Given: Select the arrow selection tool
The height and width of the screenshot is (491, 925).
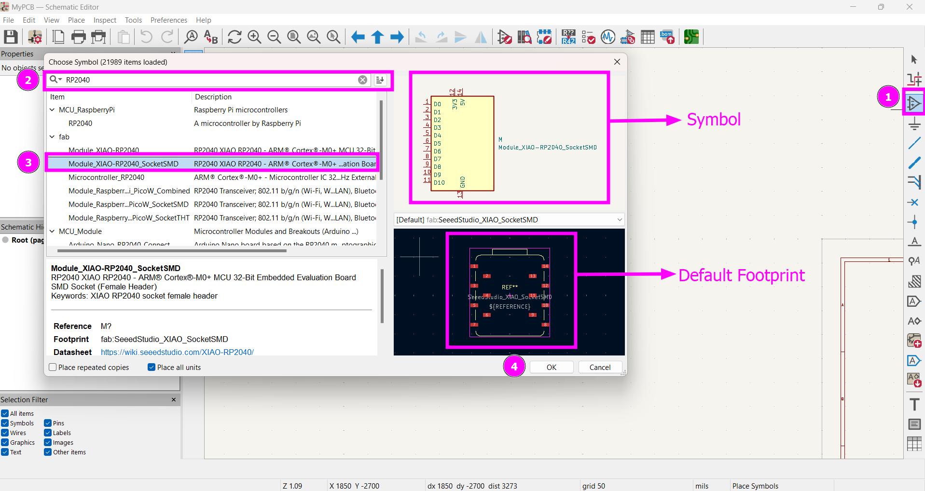Looking at the screenshot, I should tap(914, 59).
